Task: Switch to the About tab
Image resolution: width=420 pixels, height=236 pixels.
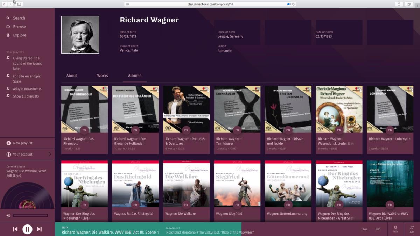Action: coord(72,76)
